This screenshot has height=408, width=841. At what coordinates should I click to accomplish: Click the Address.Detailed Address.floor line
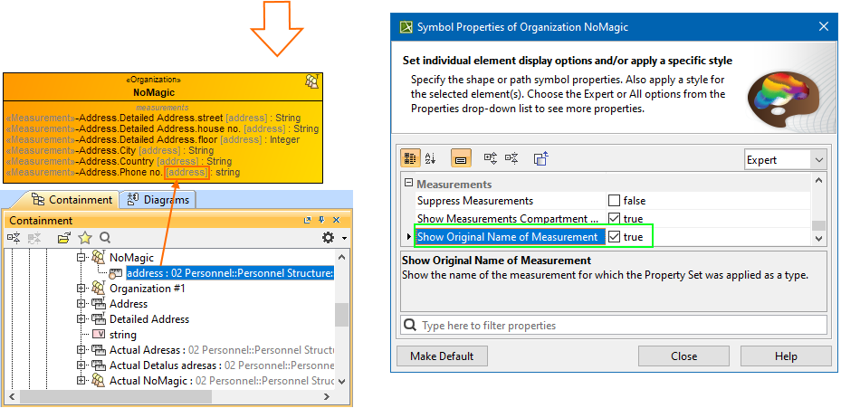point(153,140)
